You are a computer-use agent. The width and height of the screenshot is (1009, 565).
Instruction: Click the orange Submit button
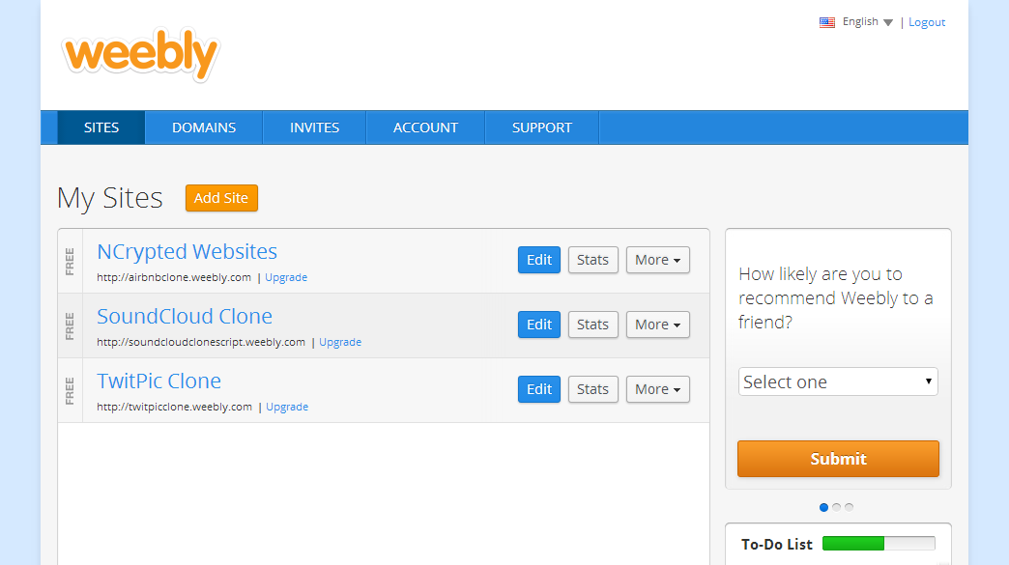[838, 459]
